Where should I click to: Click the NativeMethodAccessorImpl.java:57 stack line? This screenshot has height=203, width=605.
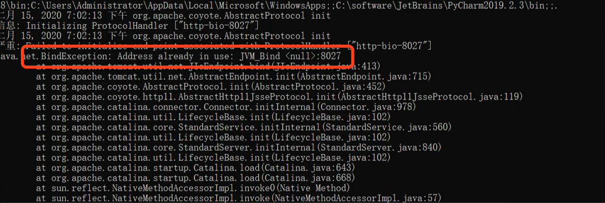(x=238, y=198)
